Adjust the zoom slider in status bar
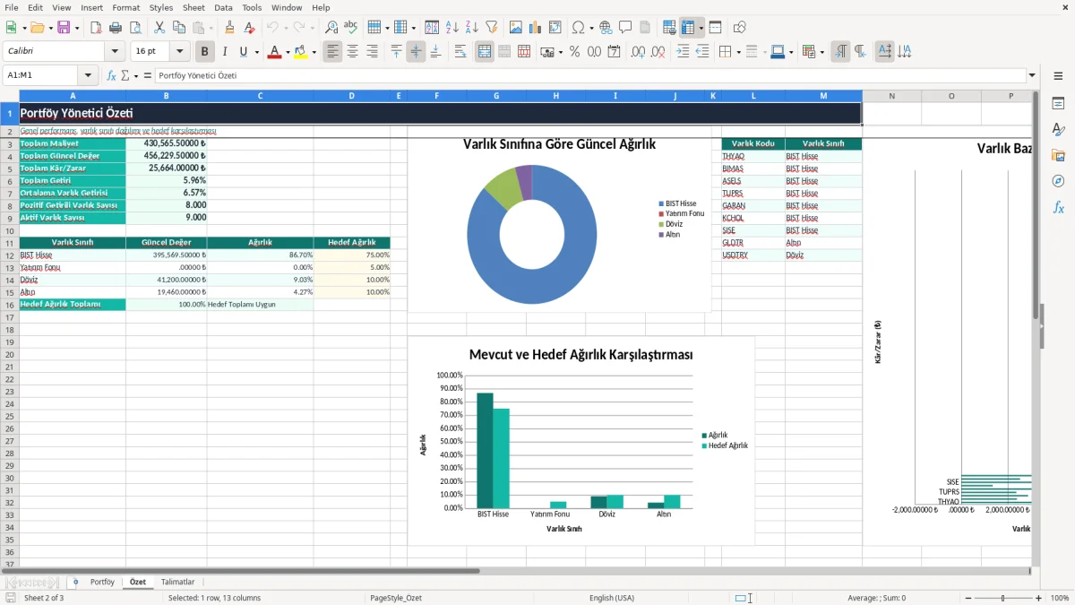This screenshot has width=1075, height=605. [x=1003, y=598]
